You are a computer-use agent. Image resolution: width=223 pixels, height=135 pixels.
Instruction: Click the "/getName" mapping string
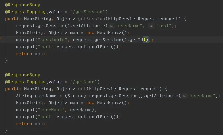[x=89, y=82]
